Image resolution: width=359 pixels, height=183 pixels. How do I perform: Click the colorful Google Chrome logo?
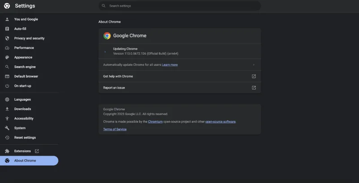tap(107, 36)
